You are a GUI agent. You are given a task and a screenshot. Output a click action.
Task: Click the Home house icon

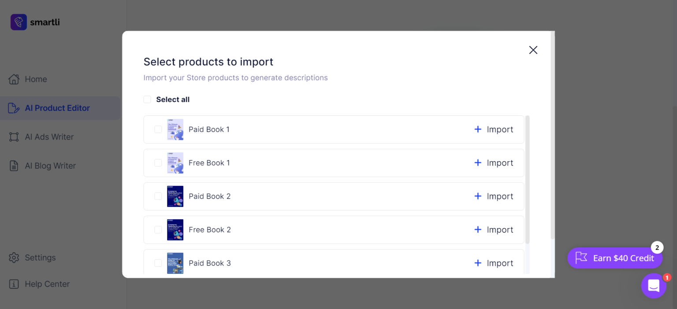pyautogui.click(x=14, y=79)
